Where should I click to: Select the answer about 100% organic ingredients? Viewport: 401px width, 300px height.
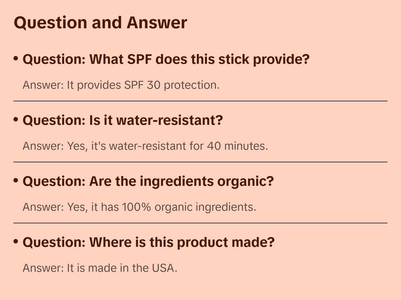coord(139,207)
